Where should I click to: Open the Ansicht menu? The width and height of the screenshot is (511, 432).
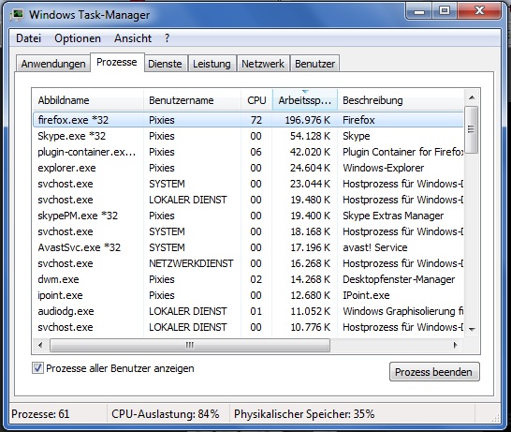coord(133,38)
